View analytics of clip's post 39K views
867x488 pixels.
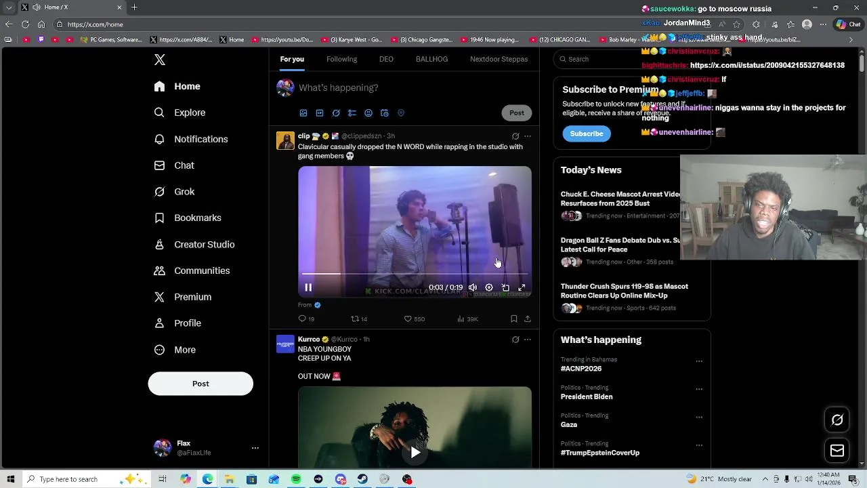pyautogui.click(x=467, y=319)
